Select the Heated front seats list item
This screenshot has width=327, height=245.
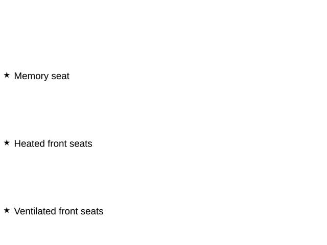(x=53, y=144)
